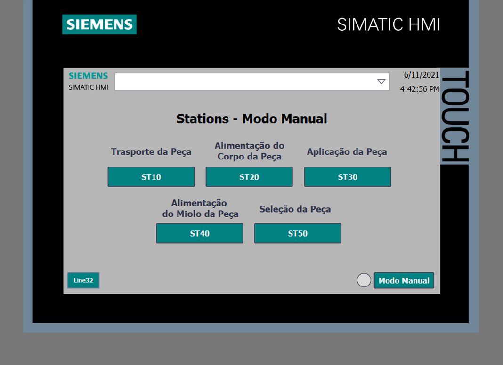Click the Alimentação do Corpo da Peça label

coord(249,151)
